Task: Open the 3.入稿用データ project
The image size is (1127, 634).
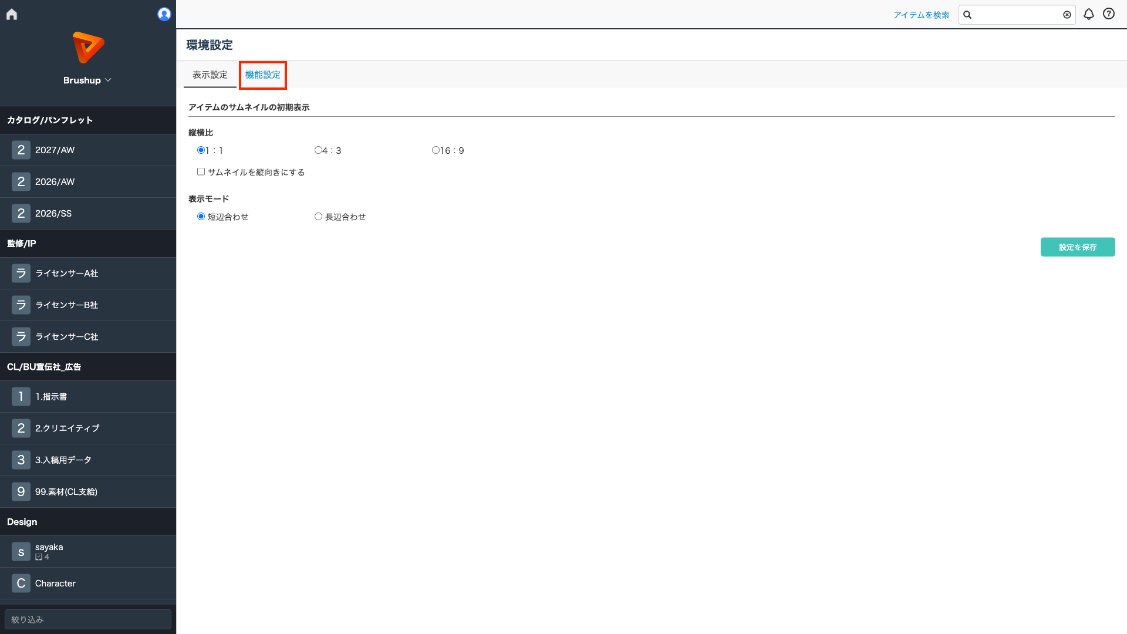Action: pyautogui.click(x=88, y=460)
